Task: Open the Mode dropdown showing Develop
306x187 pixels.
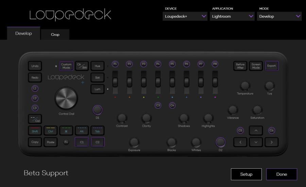Action: tap(279, 16)
